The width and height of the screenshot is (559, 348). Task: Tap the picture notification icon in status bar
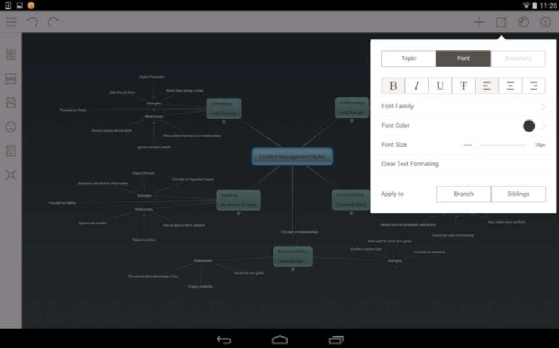[x=20, y=5]
